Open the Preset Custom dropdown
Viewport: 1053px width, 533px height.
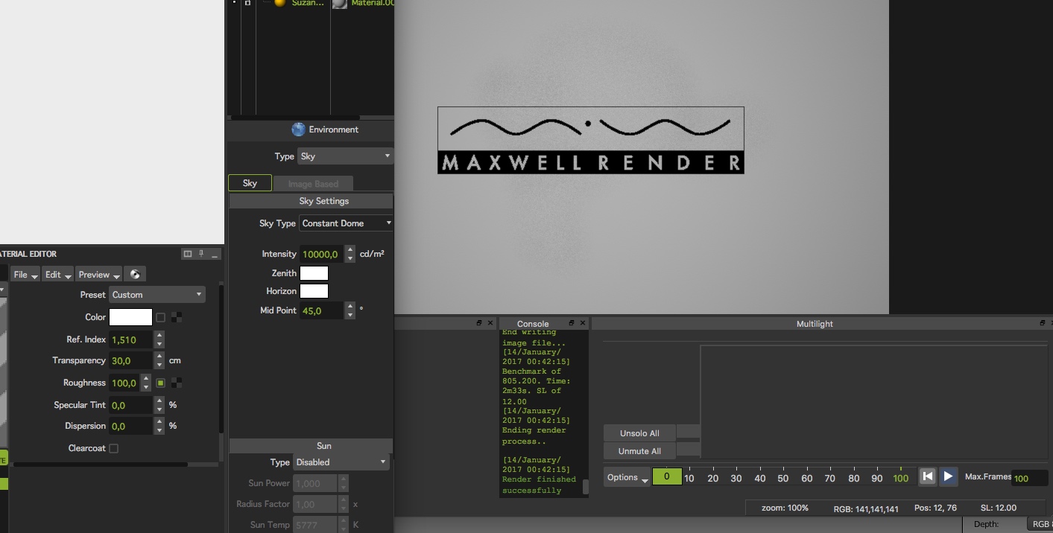(156, 295)
